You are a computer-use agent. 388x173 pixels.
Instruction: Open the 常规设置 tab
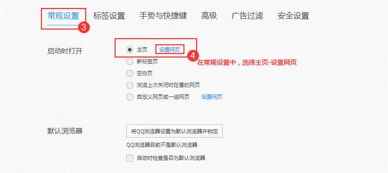pos(63,16)
